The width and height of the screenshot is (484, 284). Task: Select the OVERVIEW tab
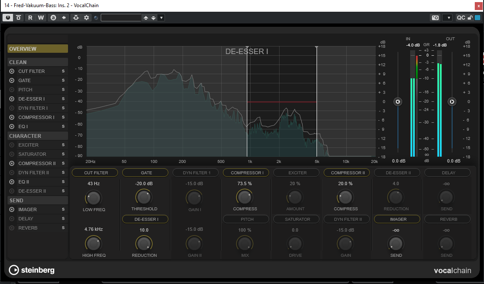pos(37,49)
